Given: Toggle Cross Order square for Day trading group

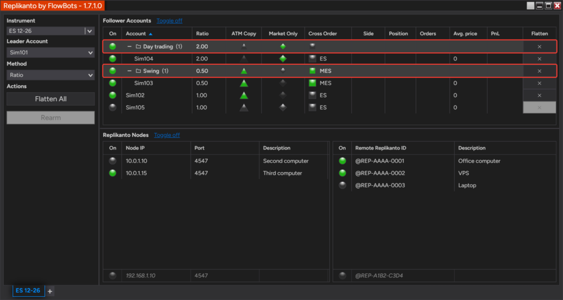Looking at the screenshot, I should 312,46.
